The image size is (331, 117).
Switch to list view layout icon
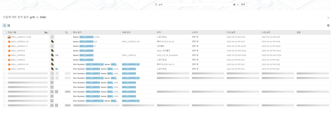(5, 25)
